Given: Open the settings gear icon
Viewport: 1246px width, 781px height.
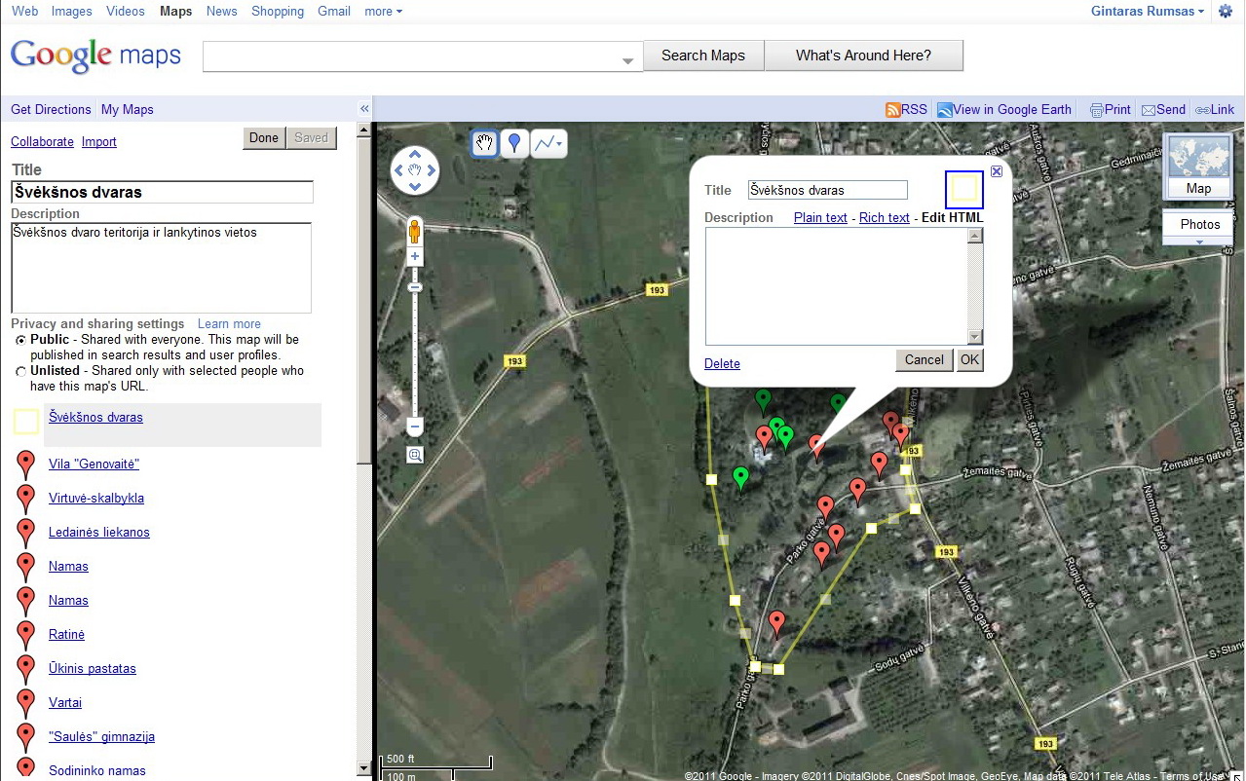Looking at the screenshot, I should (1226, 12).
